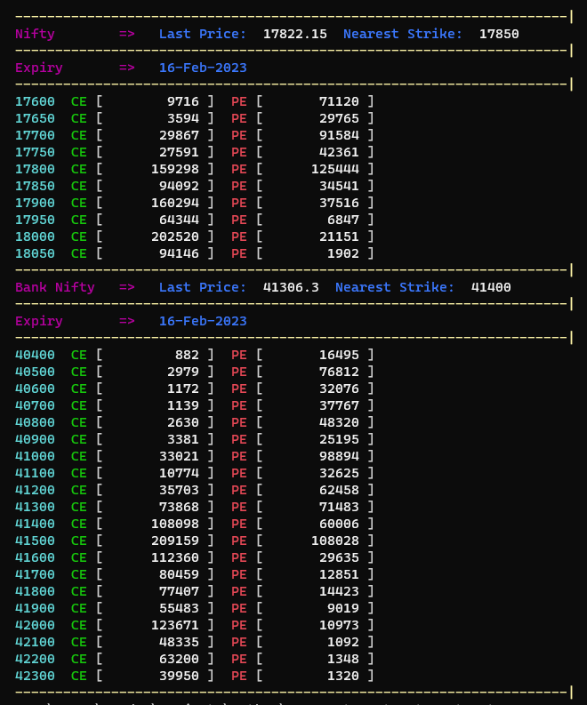Select strike price 40500

coord(35,372)
